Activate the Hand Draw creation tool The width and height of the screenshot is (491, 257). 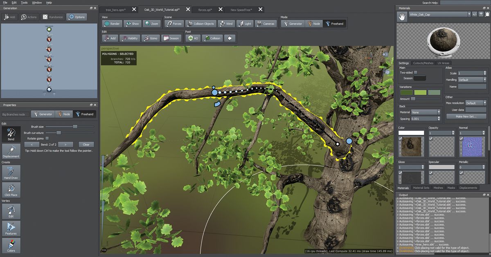(x=11, y=174)
